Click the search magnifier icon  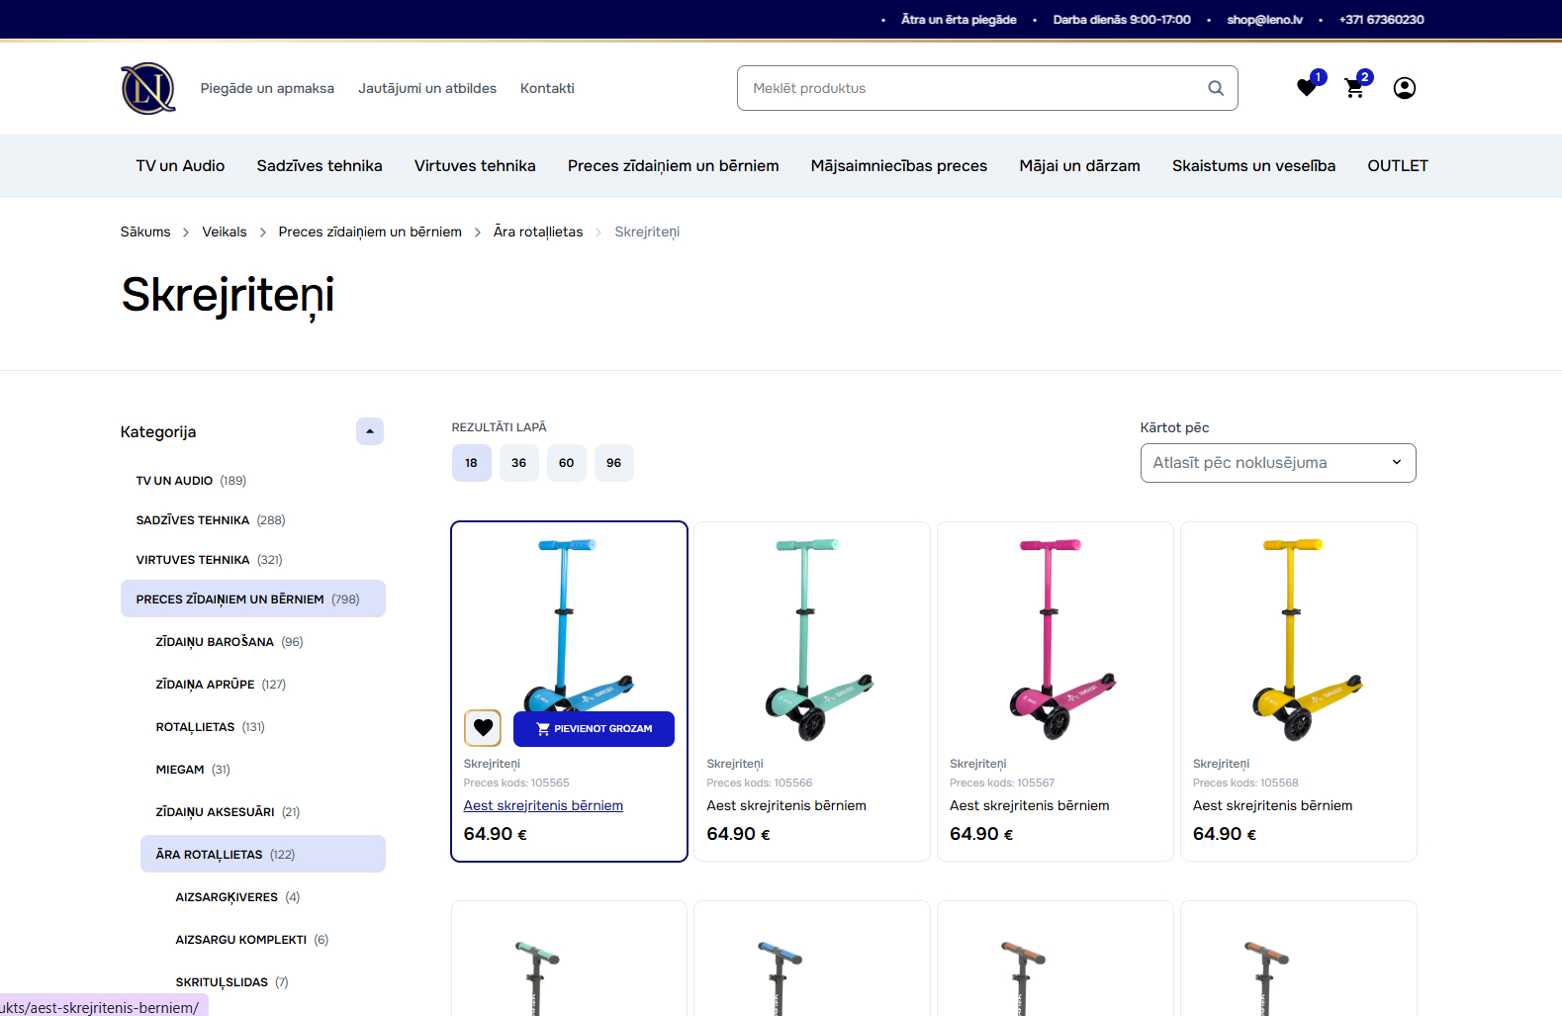1216,88
